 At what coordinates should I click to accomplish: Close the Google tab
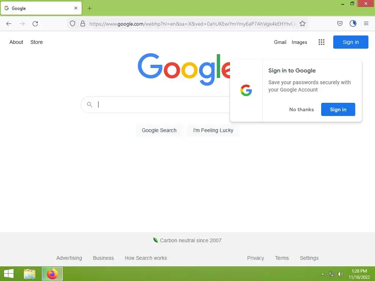coord(76,8)
